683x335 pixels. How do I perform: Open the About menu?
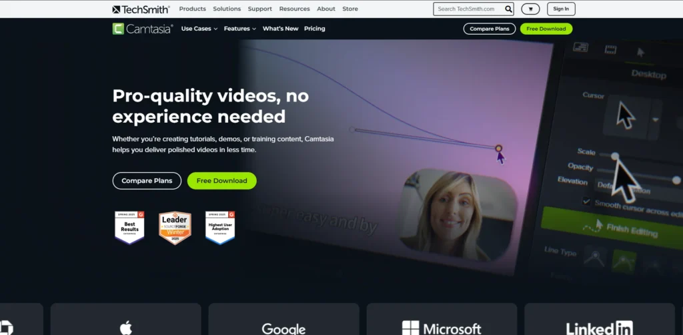[326, 9]
